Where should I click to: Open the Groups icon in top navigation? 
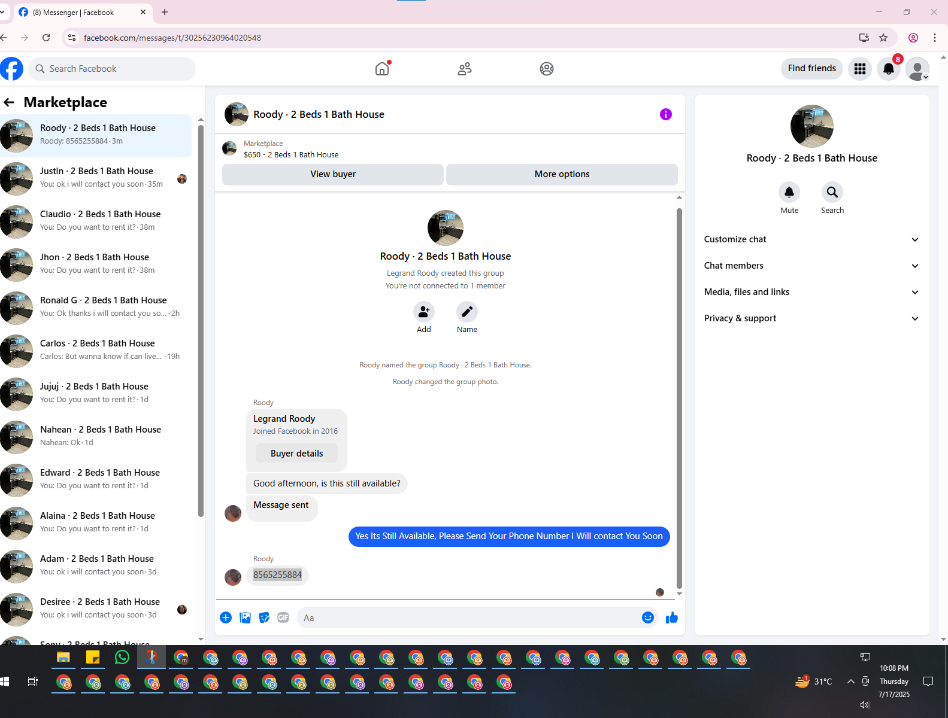[547, 69]
